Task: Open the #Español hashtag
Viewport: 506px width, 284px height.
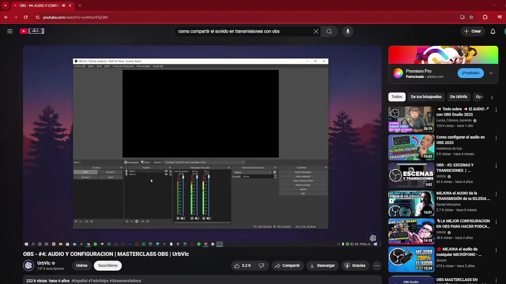Action: [79, 281]
